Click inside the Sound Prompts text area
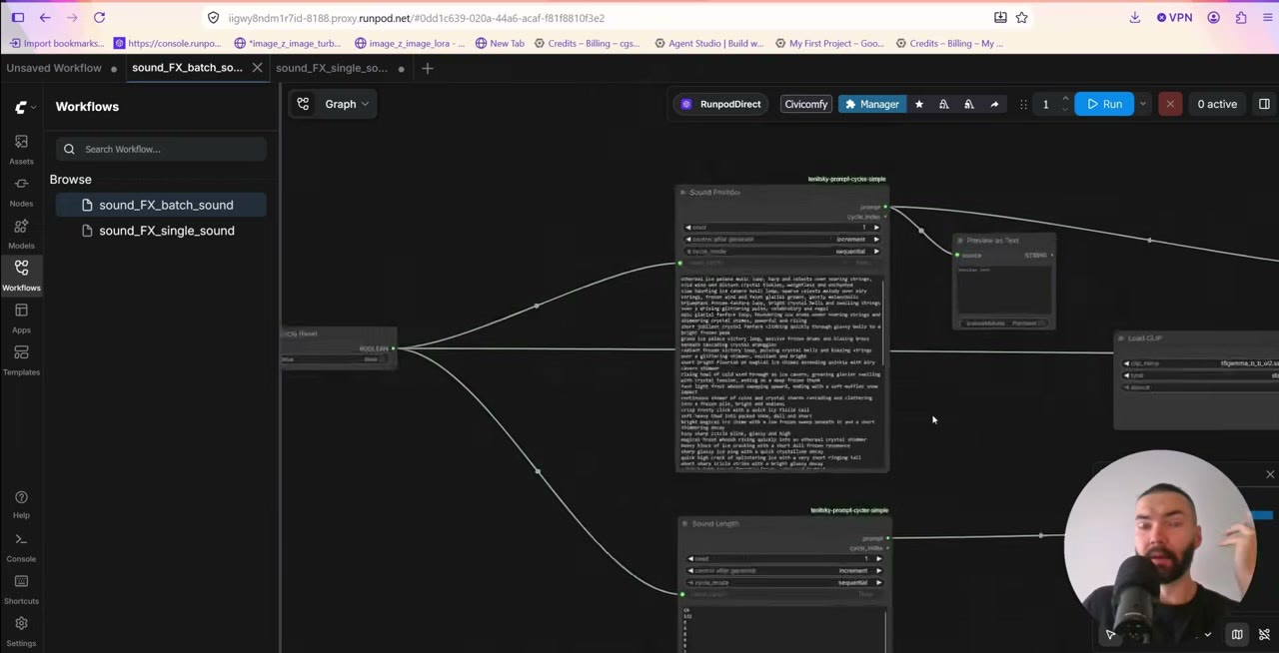 [x=779, y=371]
